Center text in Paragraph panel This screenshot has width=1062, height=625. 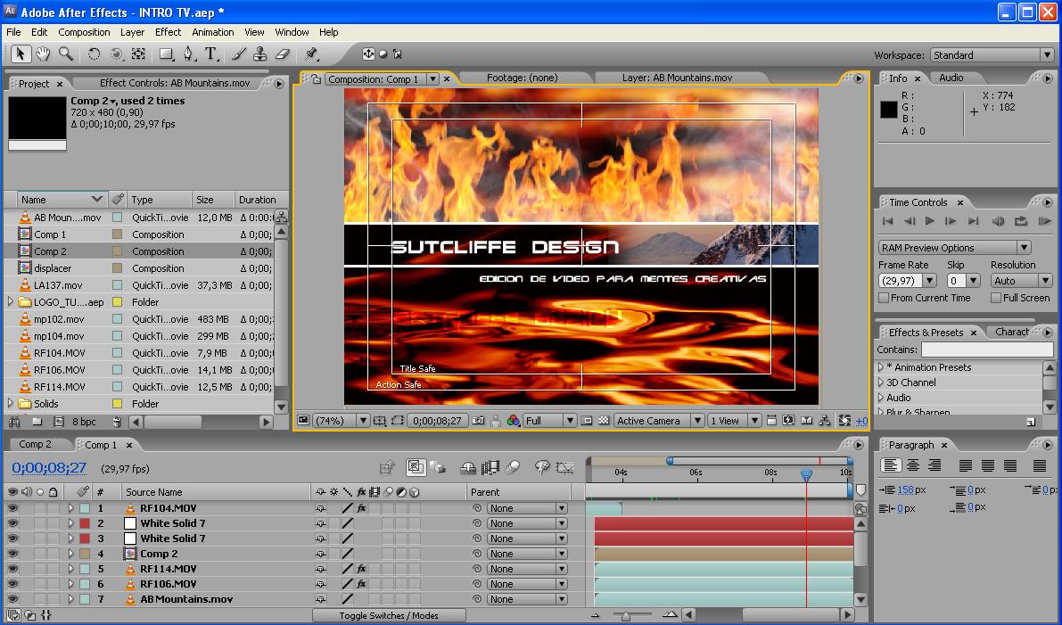click(913, 465)
